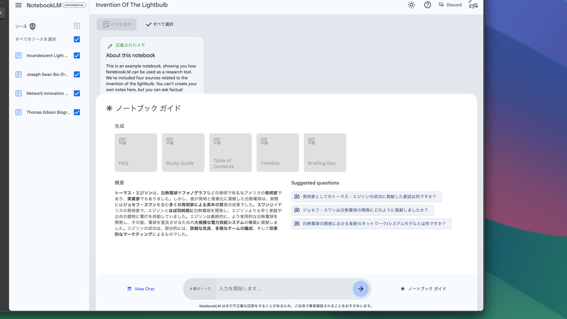Open the About this notebook note card
This screenshot has width=567, height=319.
point(152,65)
